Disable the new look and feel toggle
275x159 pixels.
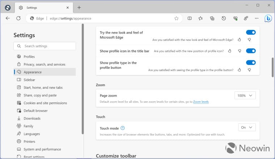coord(251,32)
